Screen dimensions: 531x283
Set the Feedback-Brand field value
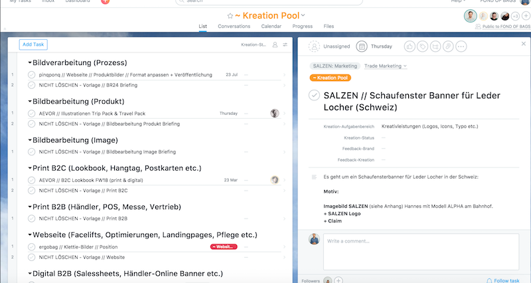click(384, 148)
